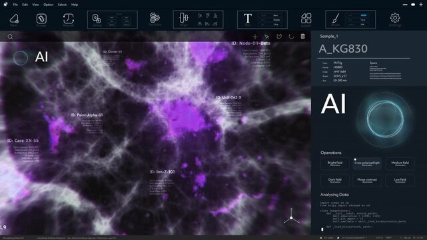The height and width of the screenshot is (240, 427).
Task: Click the plus icon above the viewport
Action: coord(255,37)
